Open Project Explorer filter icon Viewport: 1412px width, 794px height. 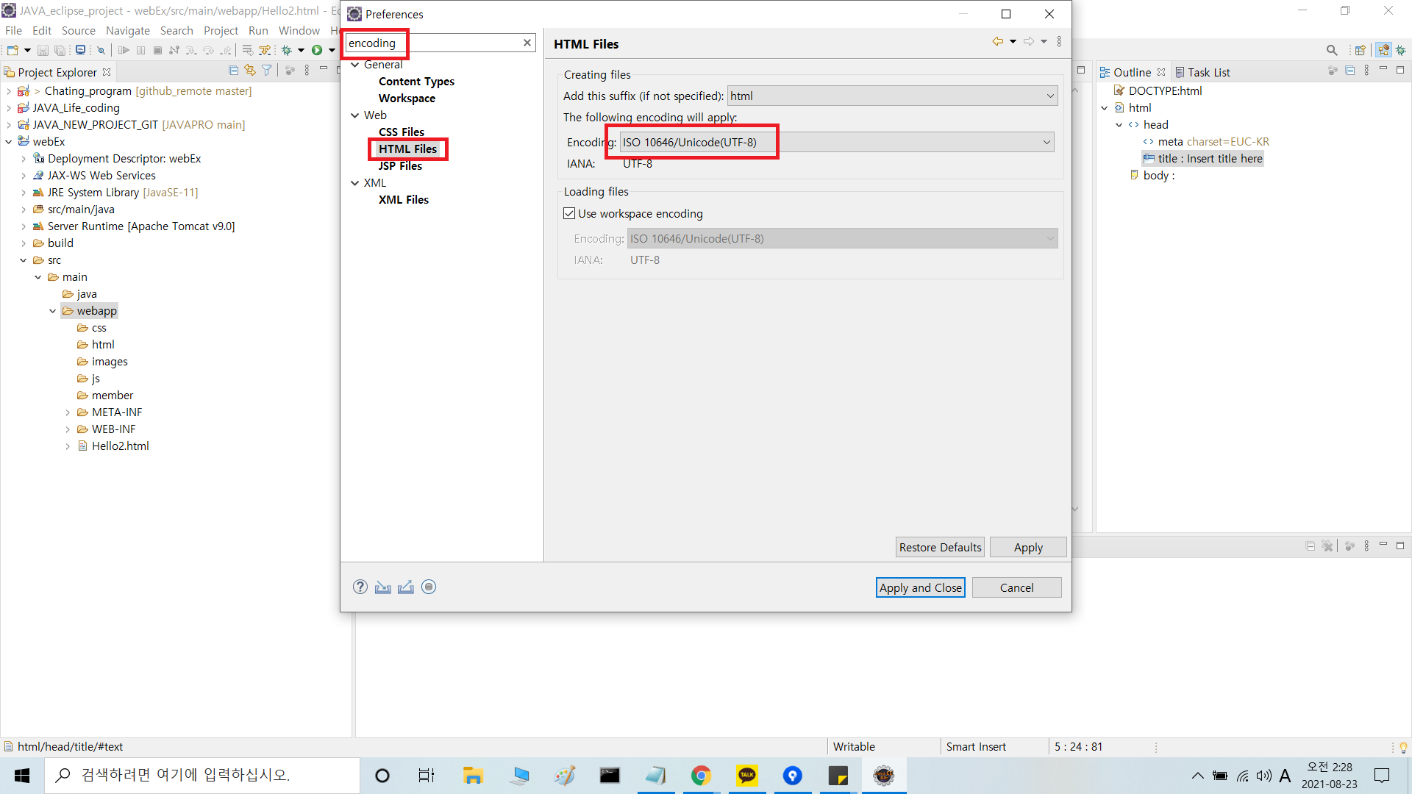[267, 71]
